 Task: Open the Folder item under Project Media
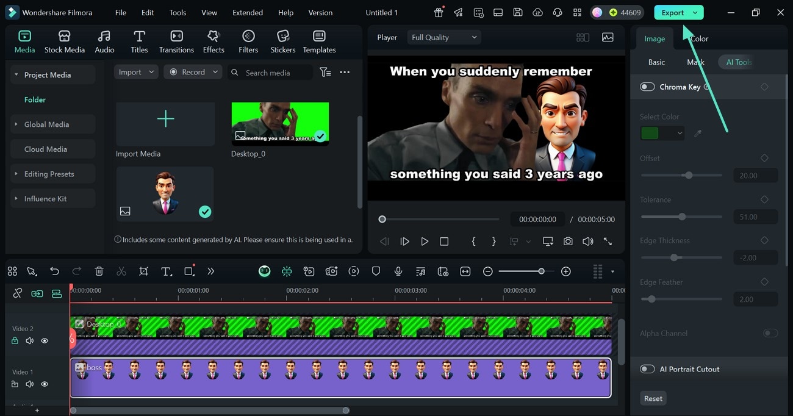coord(35,99)
